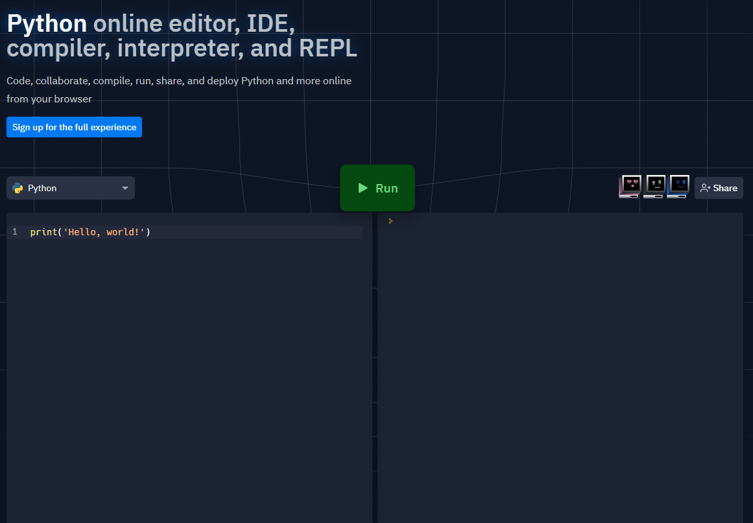Select the winking blue computer avatar icon

click(678, 187)
